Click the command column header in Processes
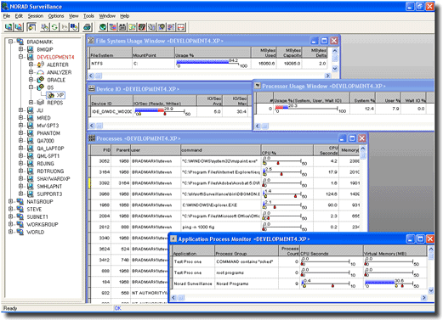The image size is (443, 320). click(220, 150)
